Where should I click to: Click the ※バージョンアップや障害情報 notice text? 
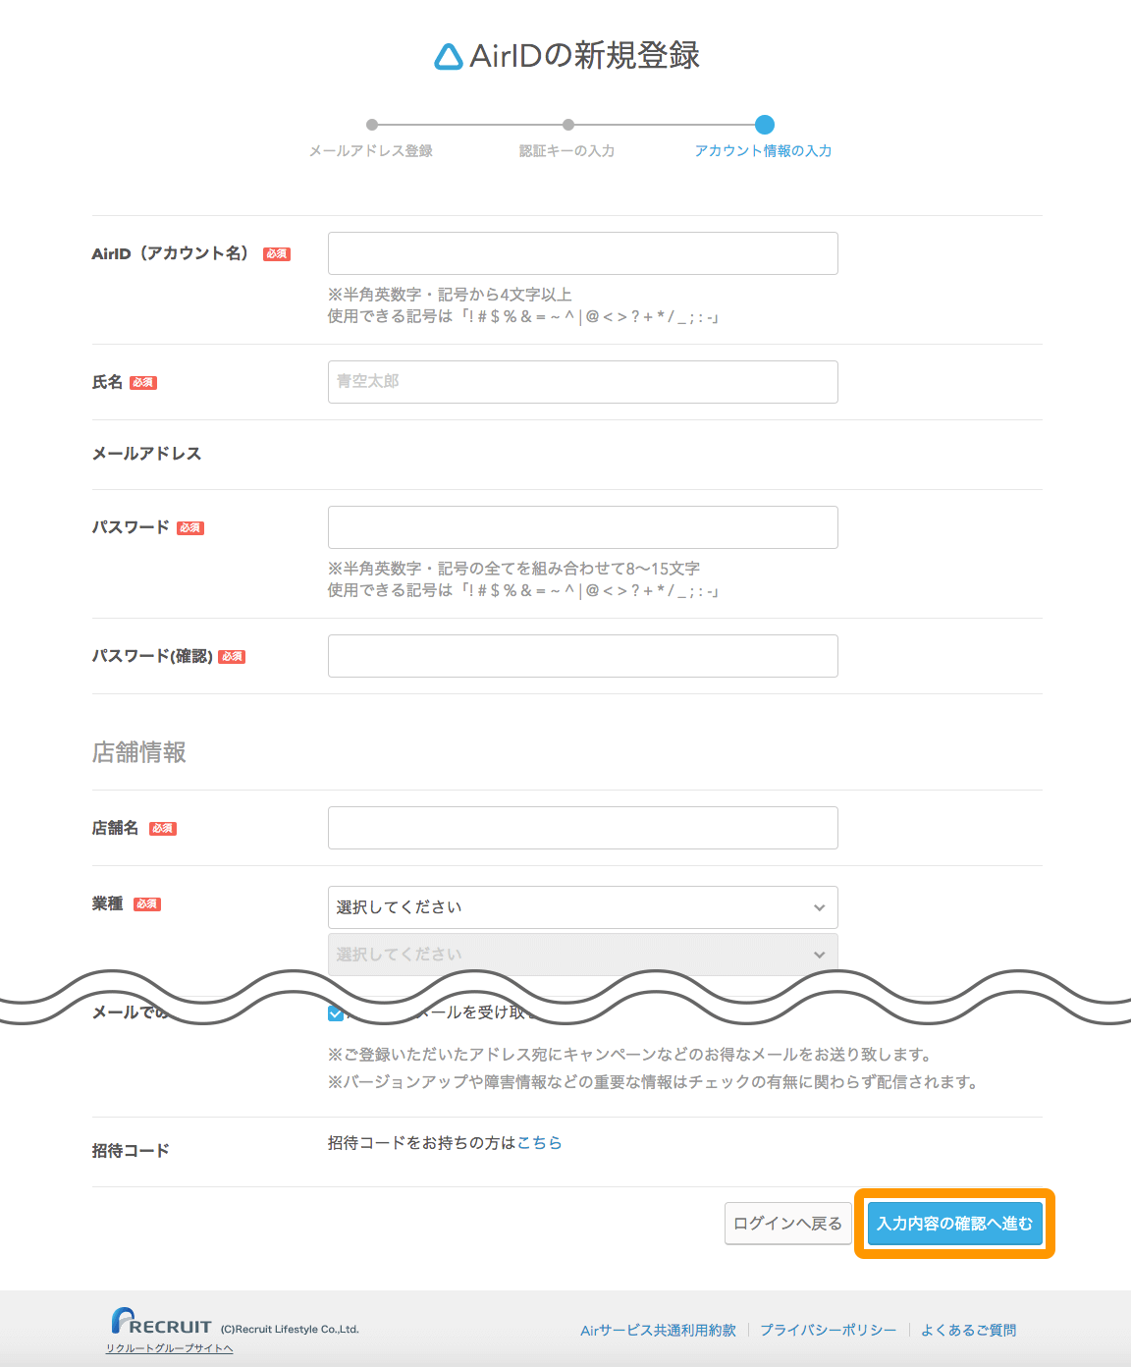pos(653,1082)
